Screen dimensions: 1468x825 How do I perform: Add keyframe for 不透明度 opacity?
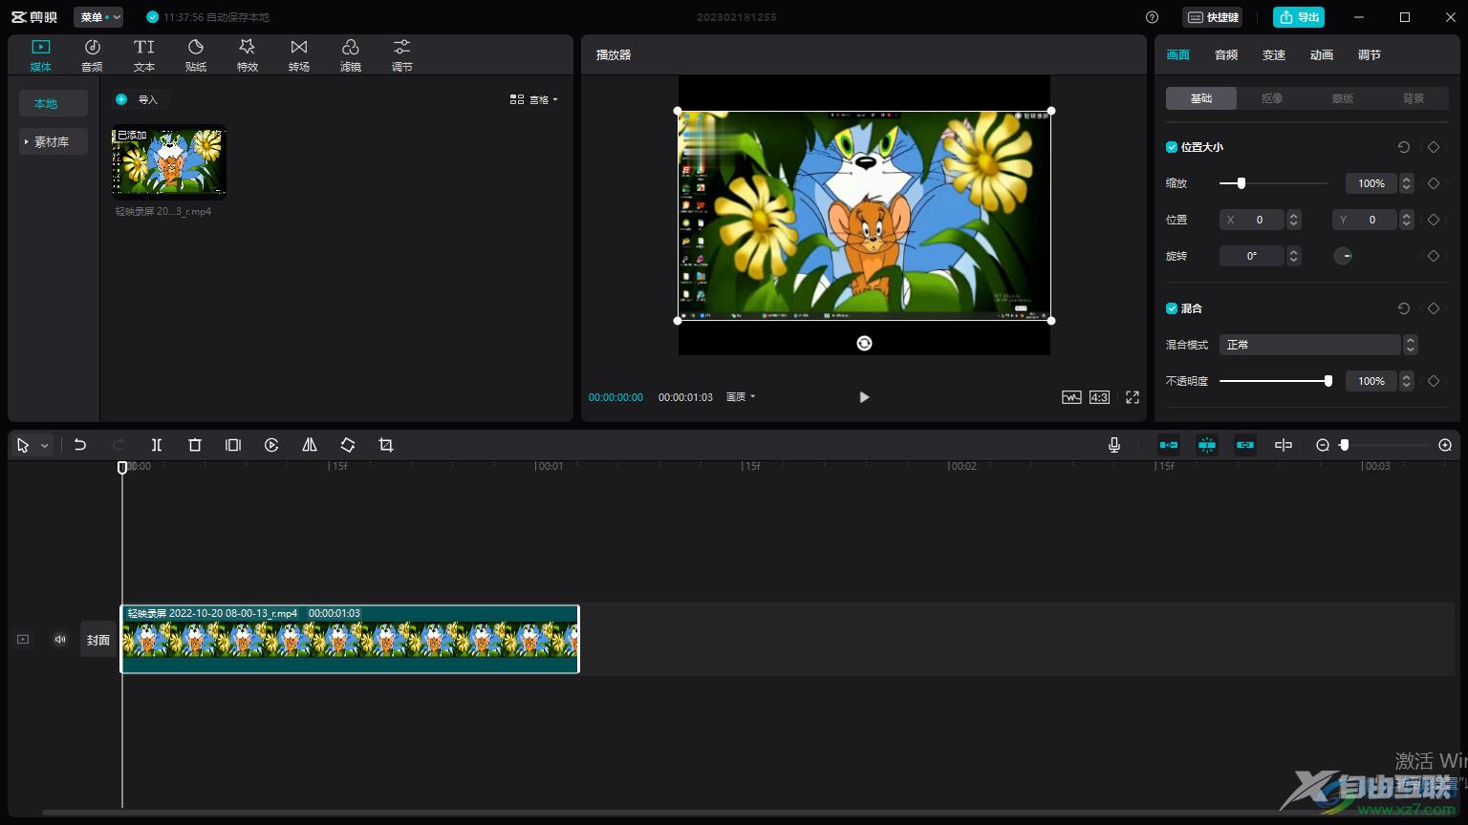pos(1434,381)
